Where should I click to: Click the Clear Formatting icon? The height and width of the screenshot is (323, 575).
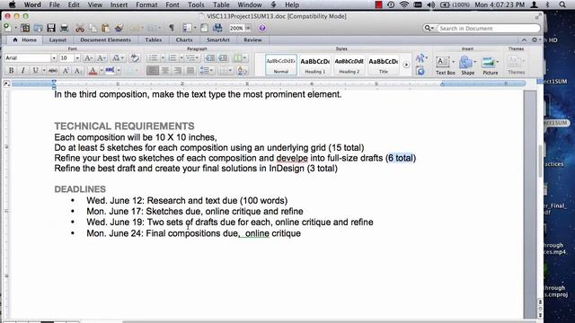pyautogui.click(x=135, y=57)
